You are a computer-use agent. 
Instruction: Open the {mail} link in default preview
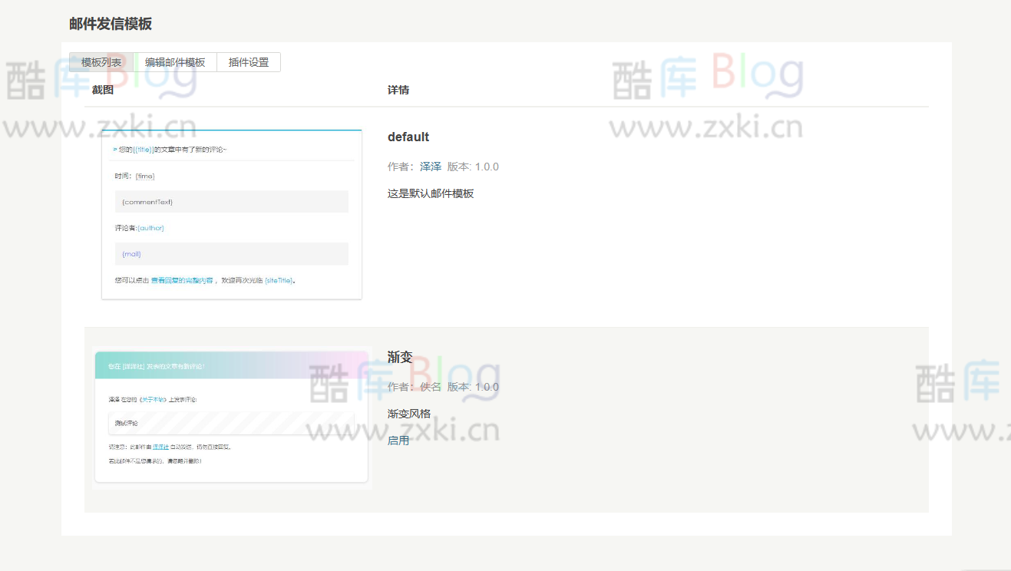tap(130, 253)
